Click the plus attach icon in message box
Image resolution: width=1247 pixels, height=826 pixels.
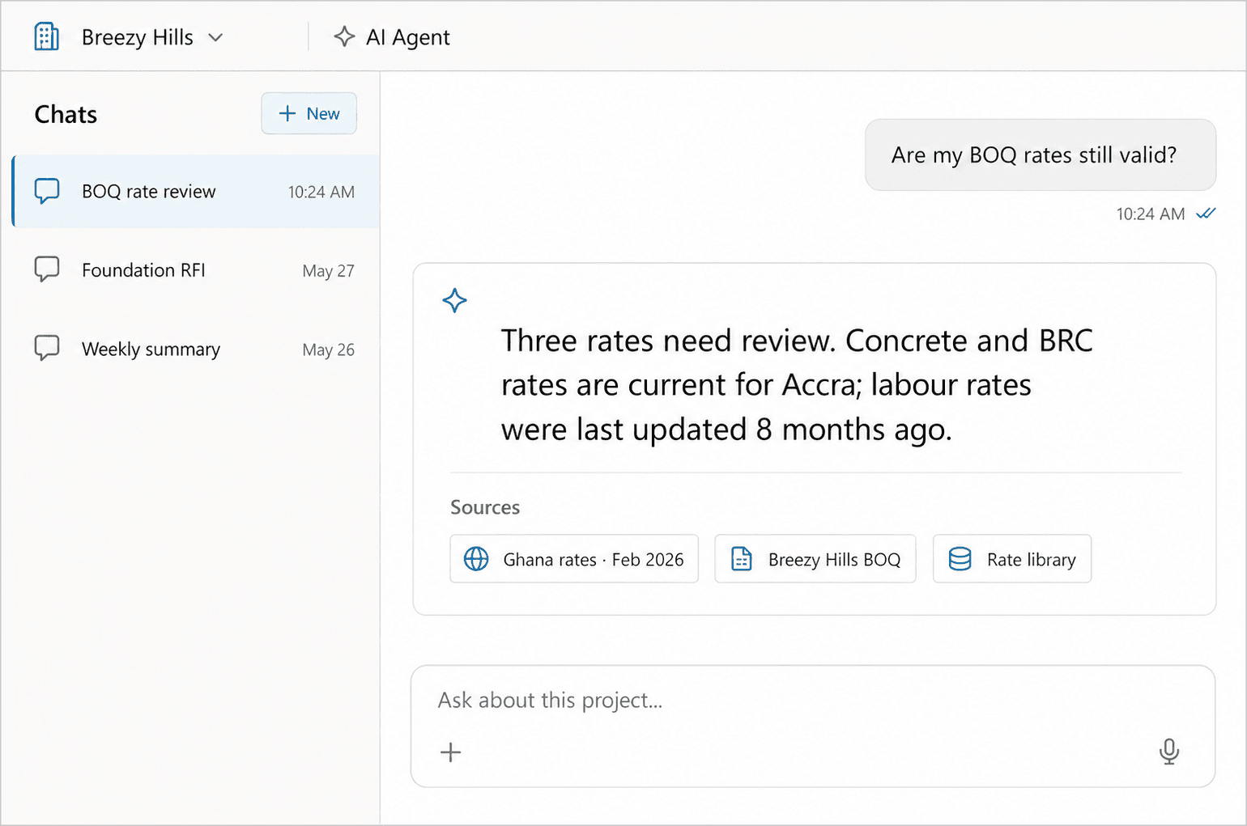point(451,752)
